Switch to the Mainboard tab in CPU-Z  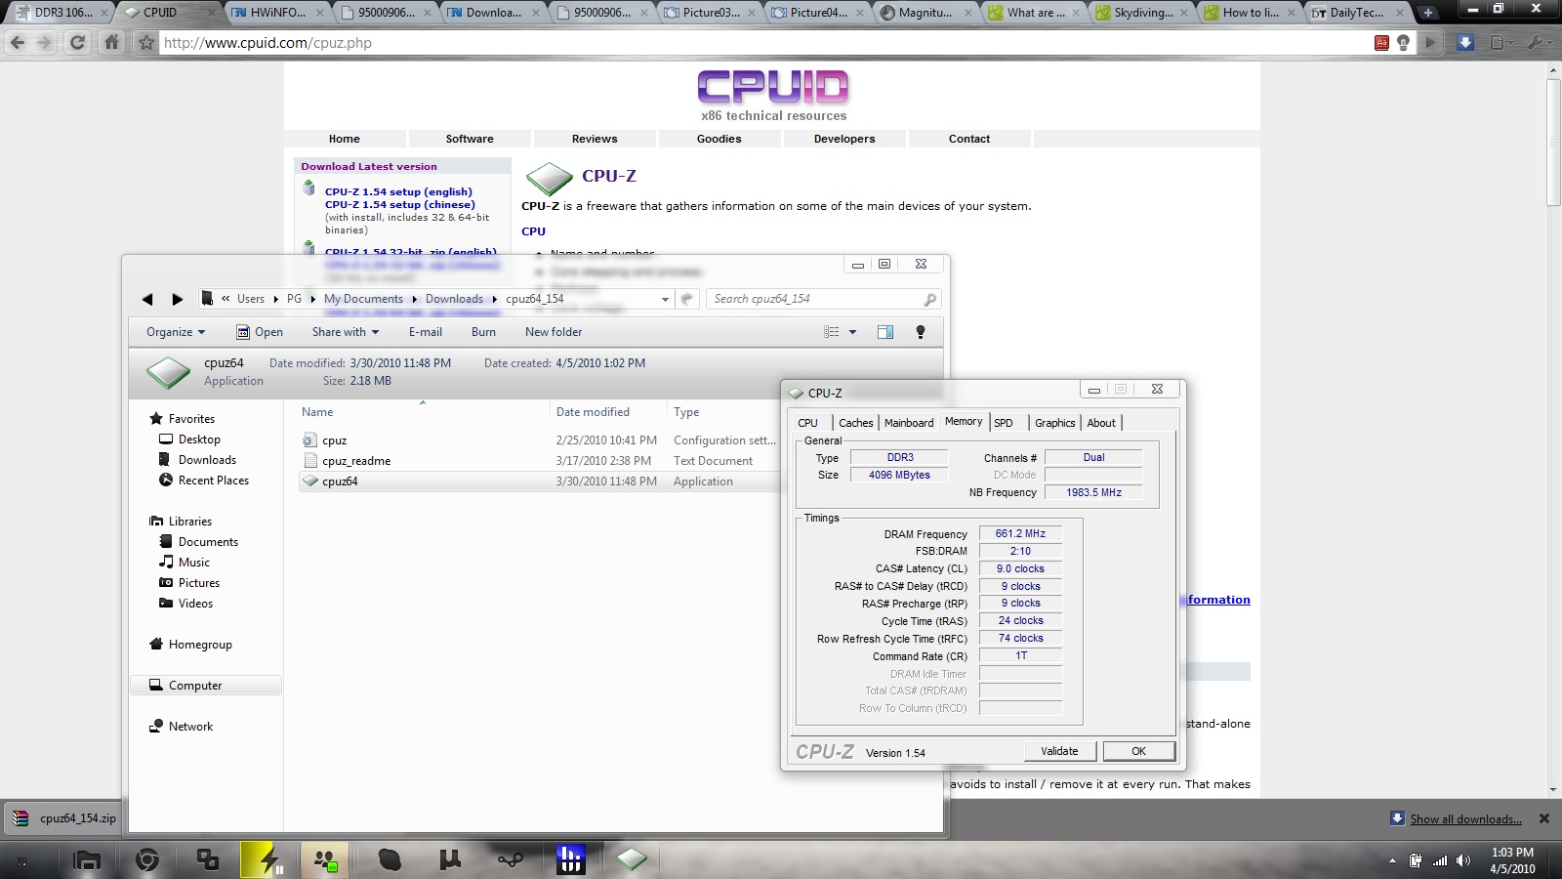909,423
